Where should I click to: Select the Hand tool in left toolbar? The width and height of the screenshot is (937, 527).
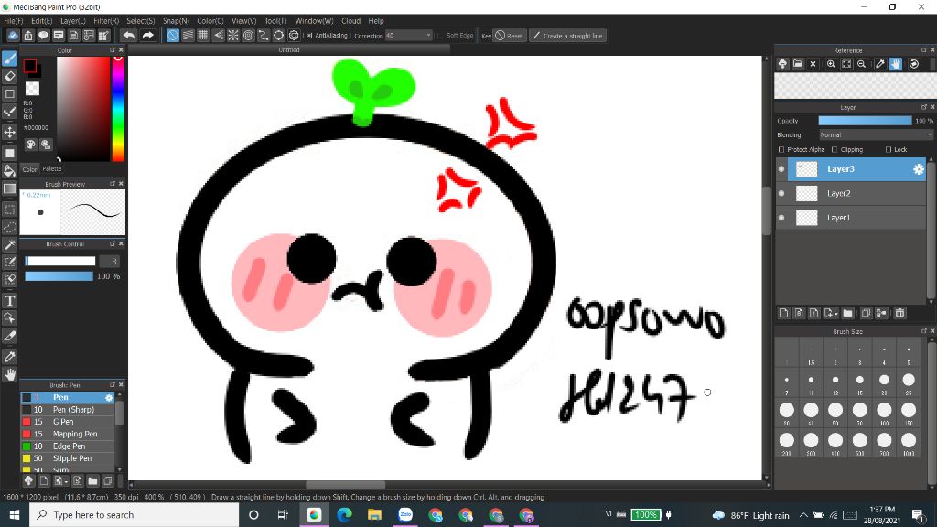pyautogui.click(x=9, y=374)
